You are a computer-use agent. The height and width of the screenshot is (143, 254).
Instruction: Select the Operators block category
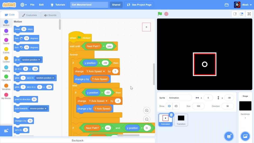coord(6,78)
